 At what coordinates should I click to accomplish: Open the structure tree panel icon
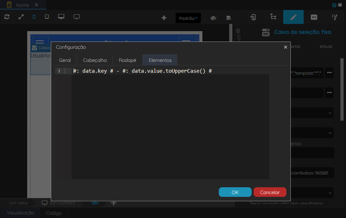click(x=273, y=17)
